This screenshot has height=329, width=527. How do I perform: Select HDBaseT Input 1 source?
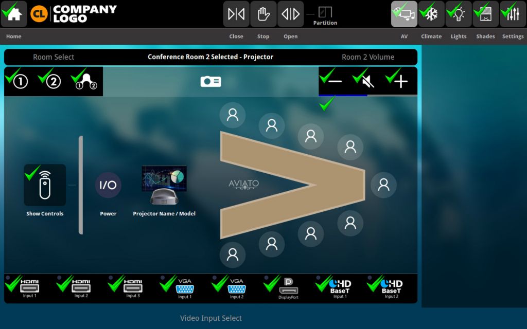pos(340,288)
